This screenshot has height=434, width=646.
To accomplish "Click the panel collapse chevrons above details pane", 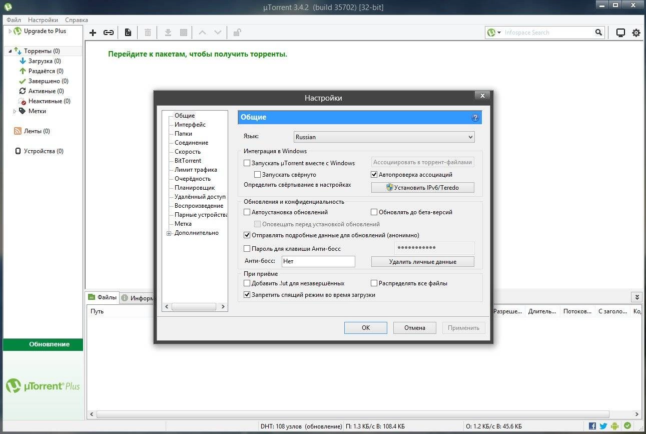I will 636,297.
